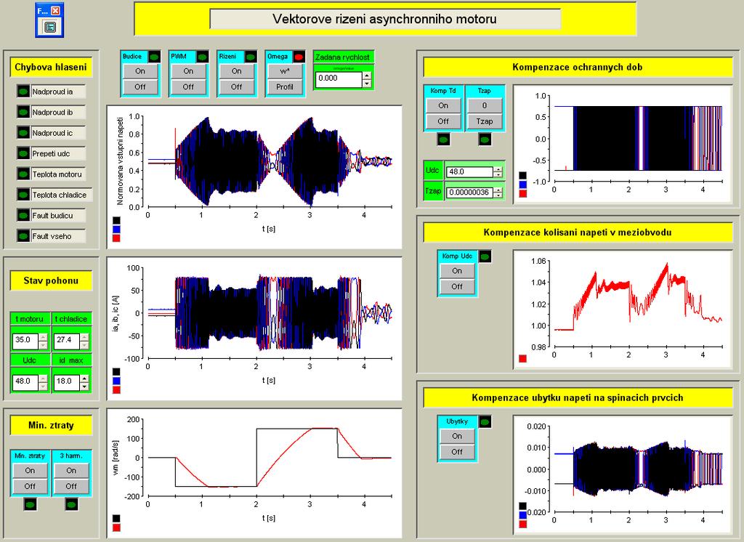
Task: Click the LED below Min. ztraty buttons
Action: pyautogui.click(x=31, y=504)
